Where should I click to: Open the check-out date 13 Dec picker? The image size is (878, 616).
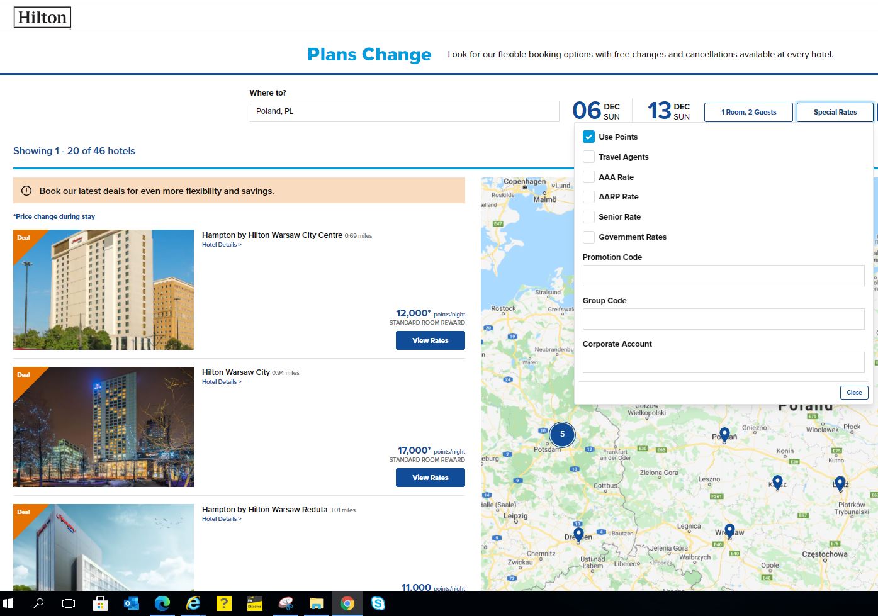coord(668,111)
